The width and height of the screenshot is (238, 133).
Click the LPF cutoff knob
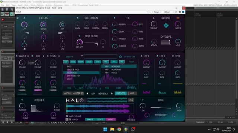point(24,24)
